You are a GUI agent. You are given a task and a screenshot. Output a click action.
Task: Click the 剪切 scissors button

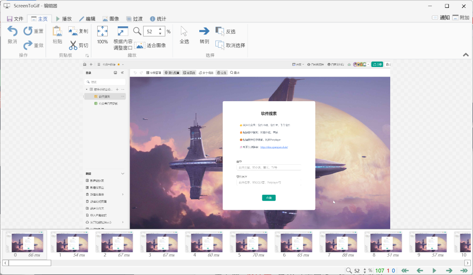(x=78, y=45)
